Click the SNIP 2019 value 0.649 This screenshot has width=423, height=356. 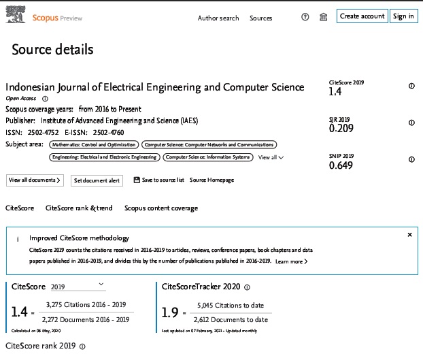[341, 165]
